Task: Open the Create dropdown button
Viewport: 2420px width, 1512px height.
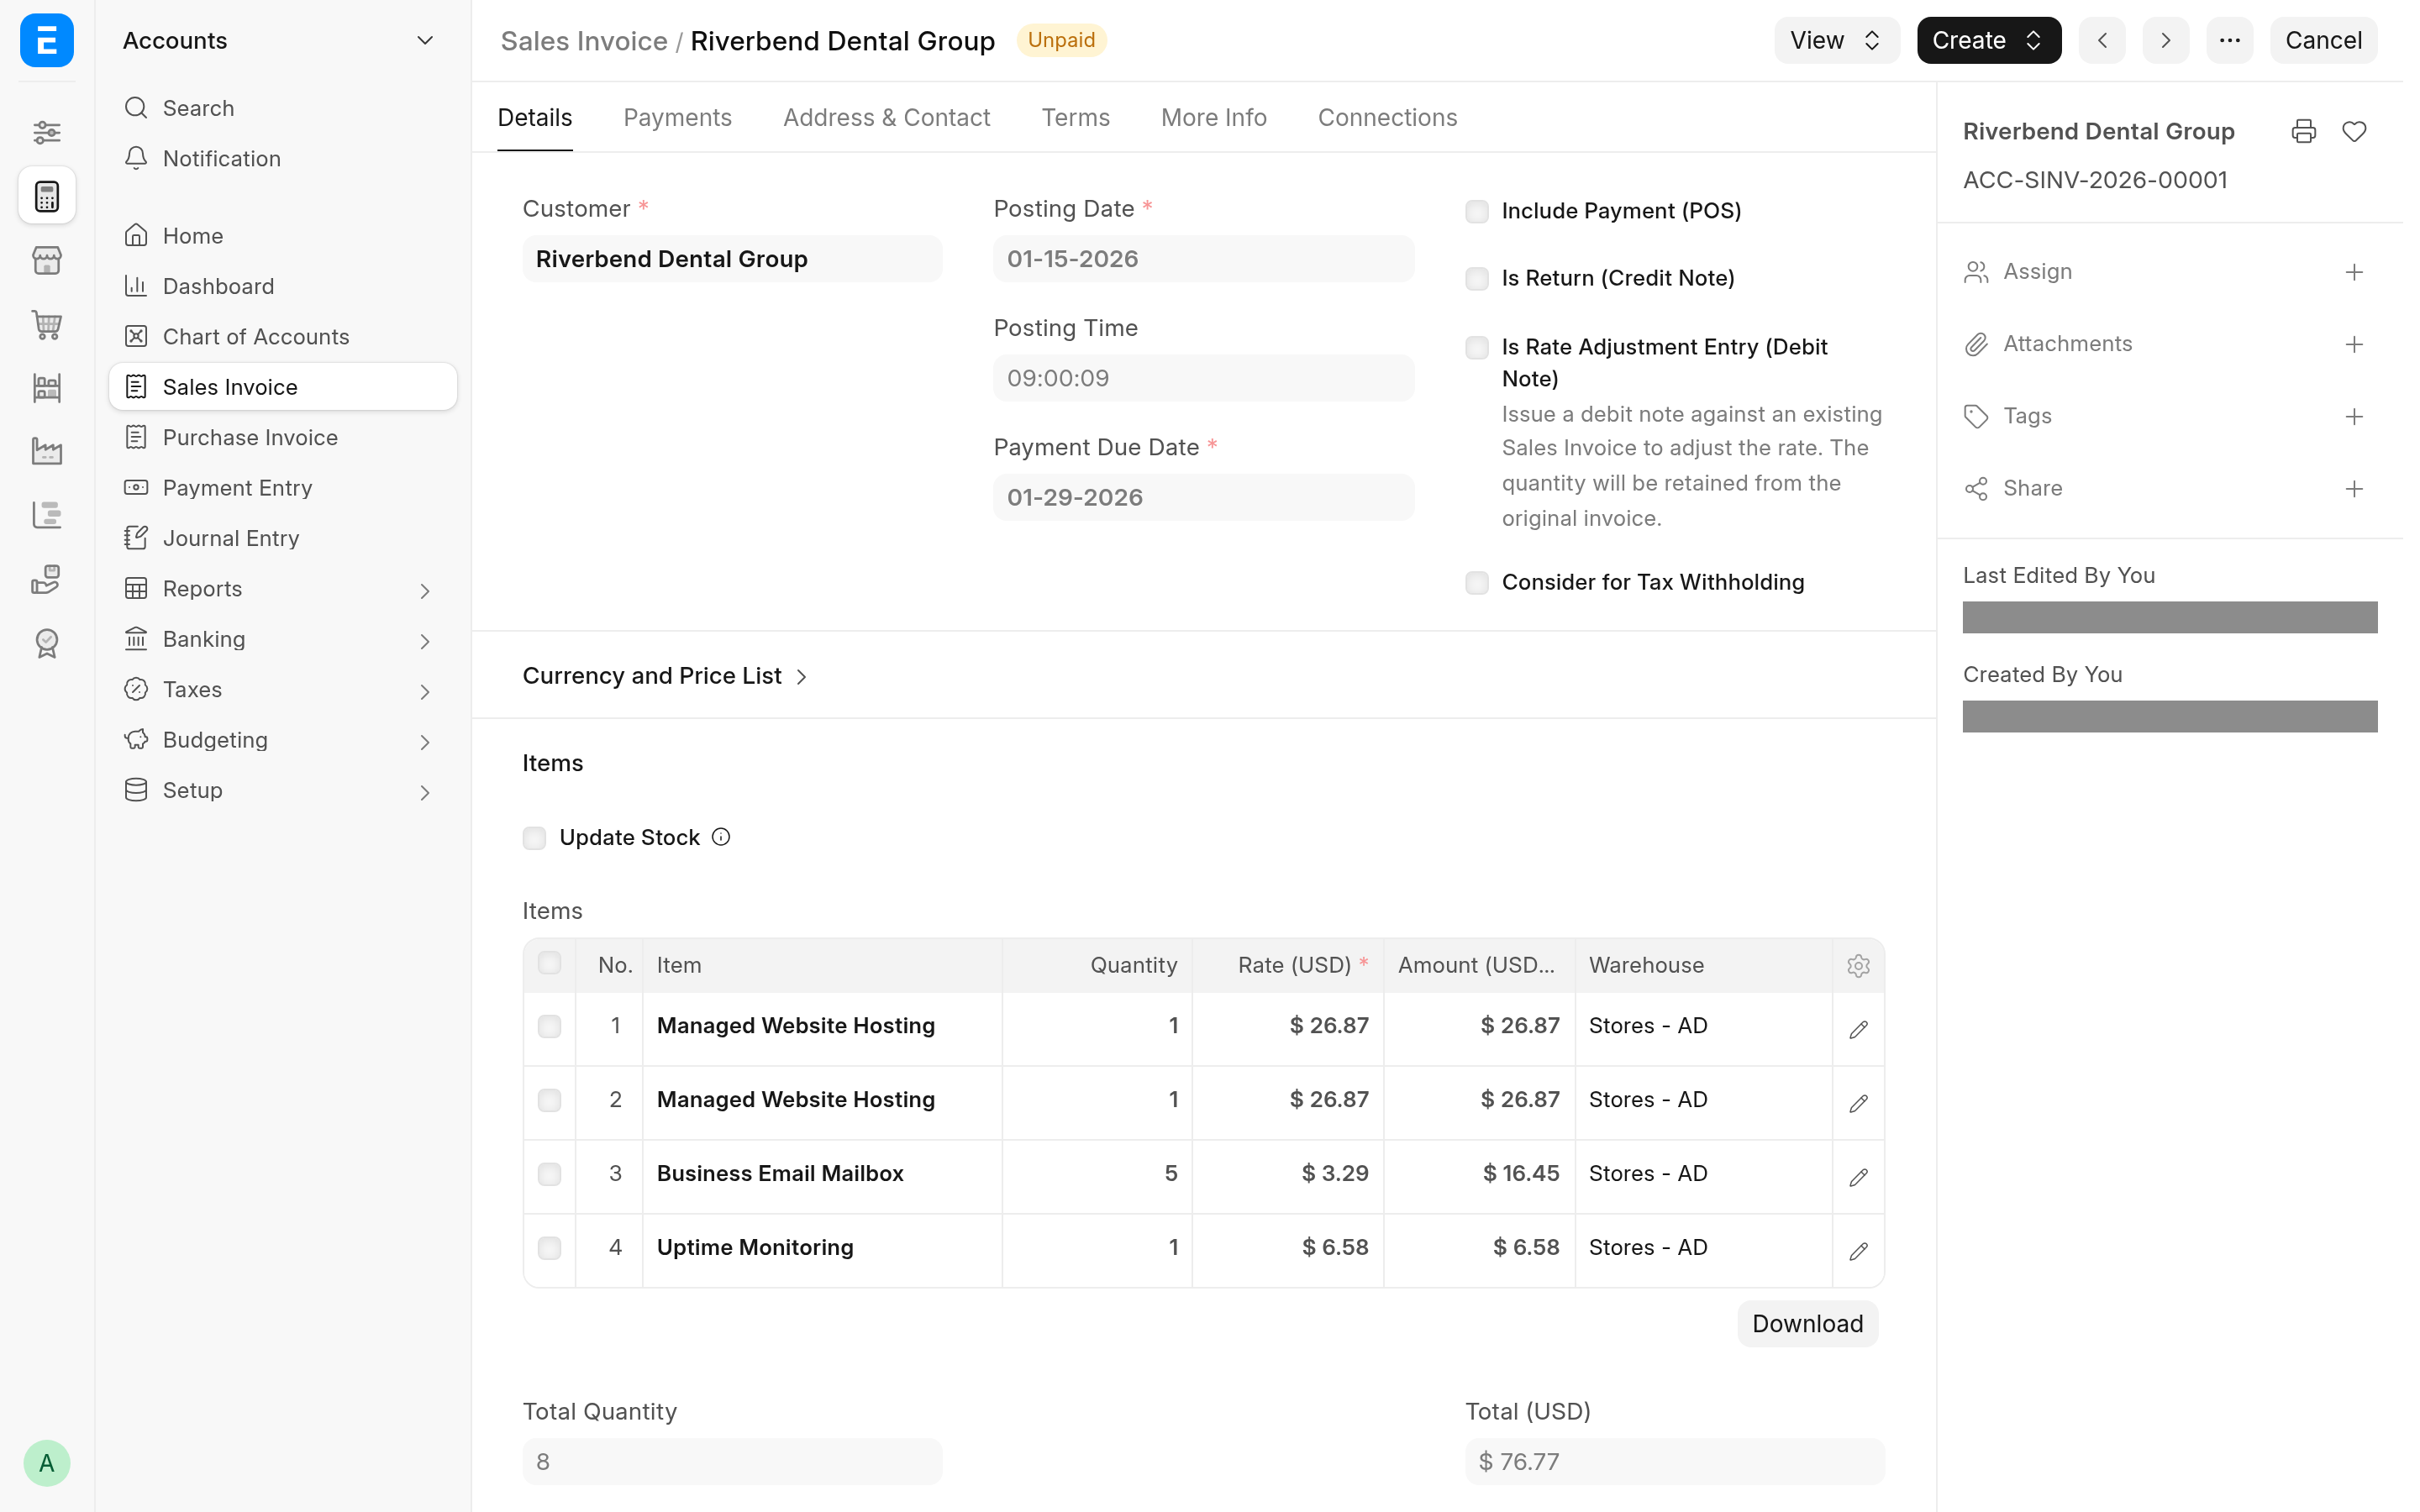Action: pos(1988,40)
